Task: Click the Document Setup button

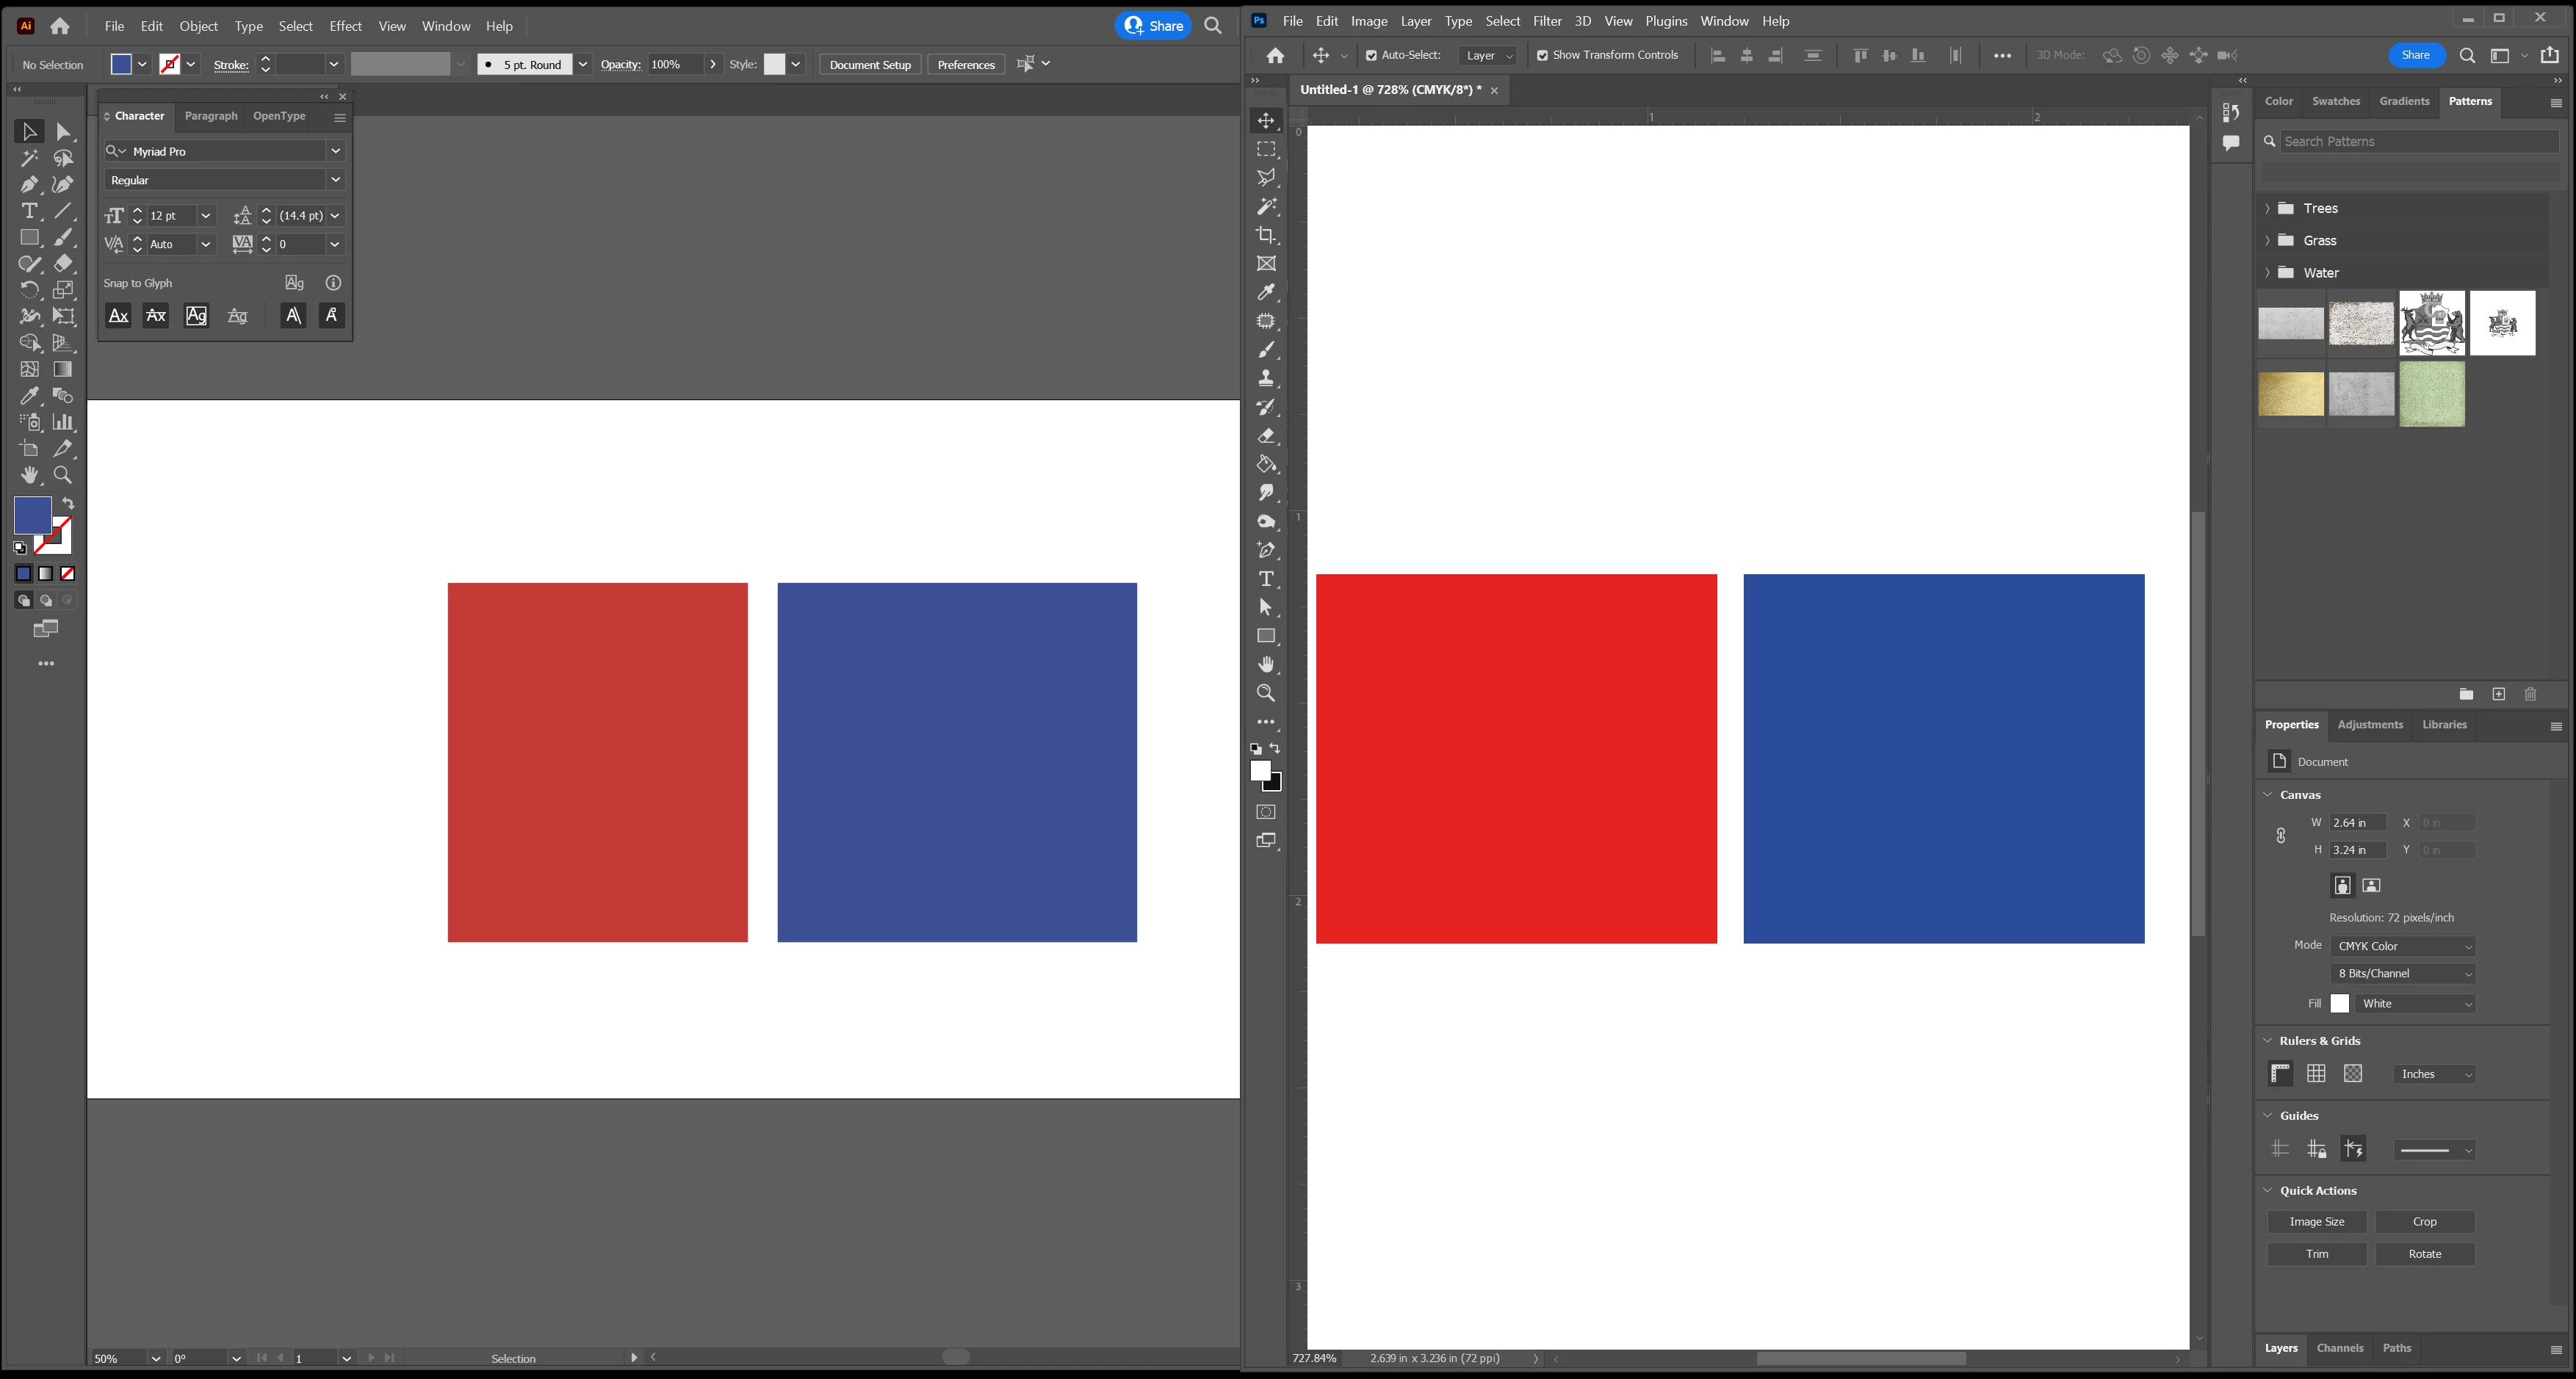Action: coord(870,65)
